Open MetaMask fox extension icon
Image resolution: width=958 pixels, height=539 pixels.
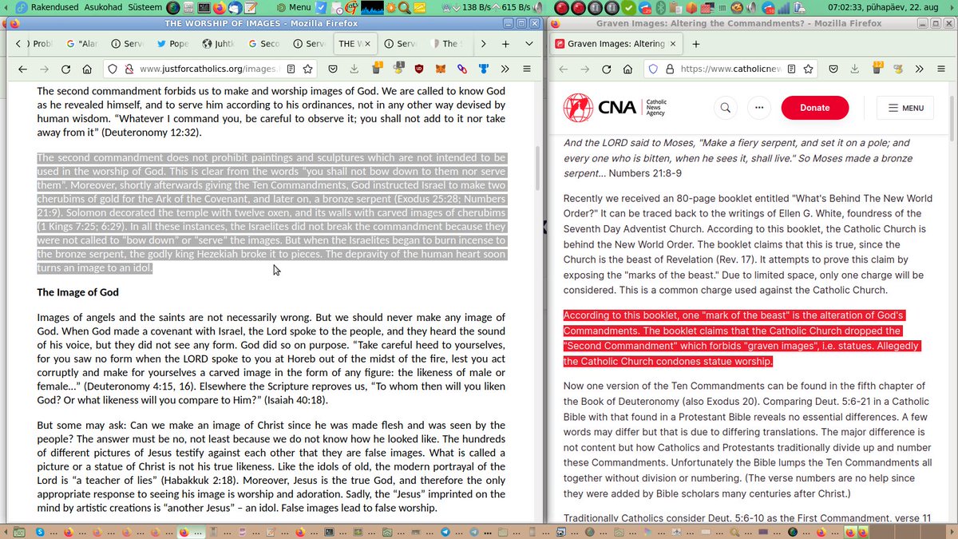pos(441,69)
